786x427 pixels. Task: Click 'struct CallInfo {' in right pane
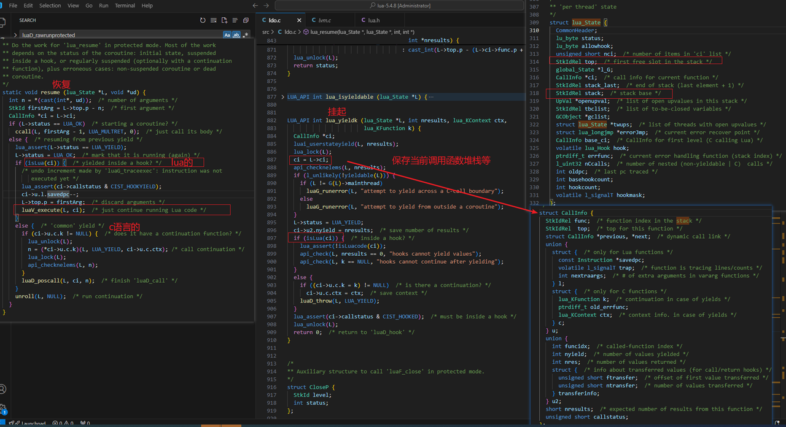point(566,213)
